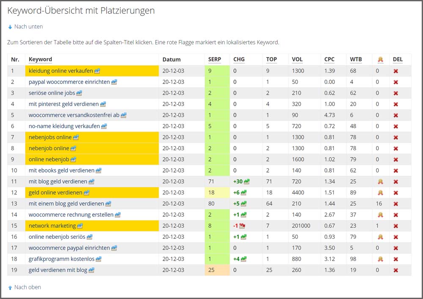The image size is (423, 299).
Task: Click Nach oben link at bottom
Action: point(27,287)
